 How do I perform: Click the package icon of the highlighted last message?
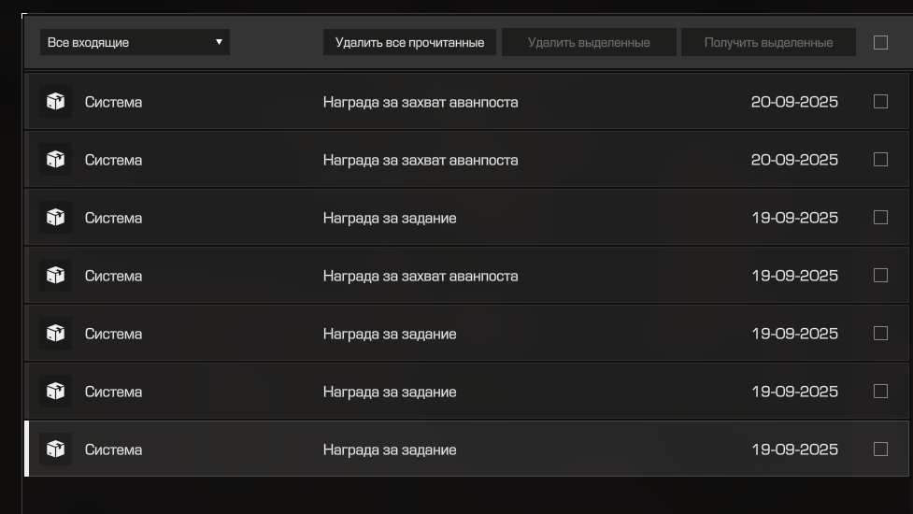pos(55,450)
